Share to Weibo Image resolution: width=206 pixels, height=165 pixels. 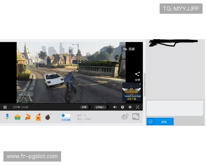click(125, 117)
